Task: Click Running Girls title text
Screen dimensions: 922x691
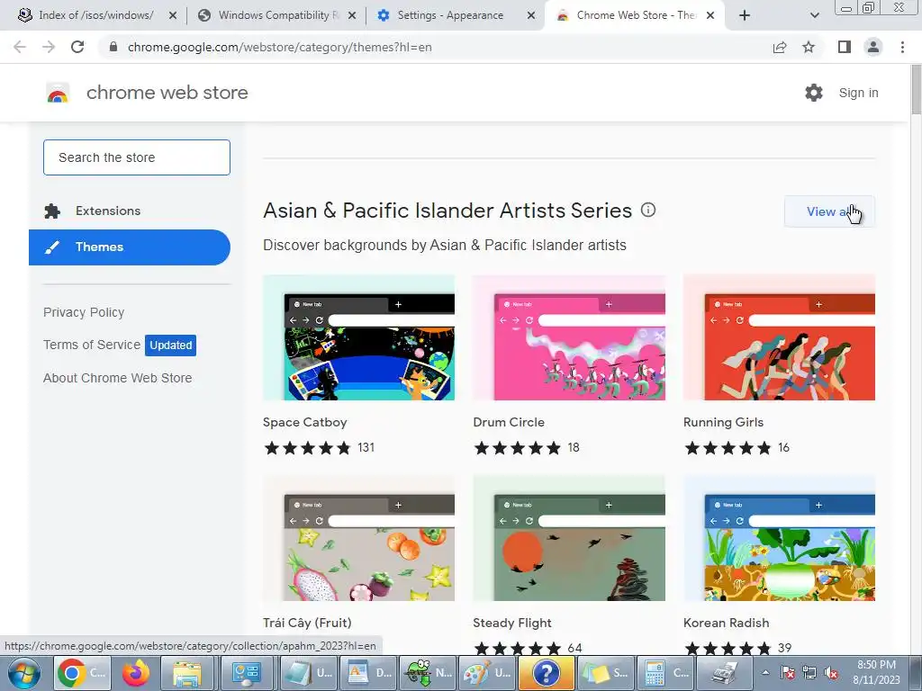Action: pyautogui.click(x=723, y=422)
